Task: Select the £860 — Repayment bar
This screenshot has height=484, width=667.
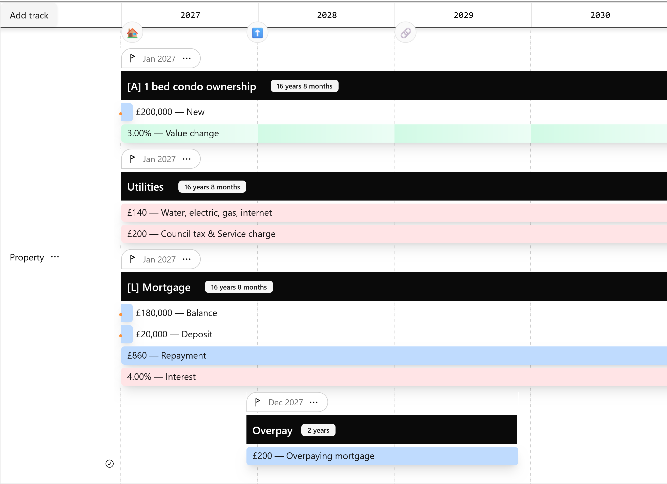Action: [394, 356]
